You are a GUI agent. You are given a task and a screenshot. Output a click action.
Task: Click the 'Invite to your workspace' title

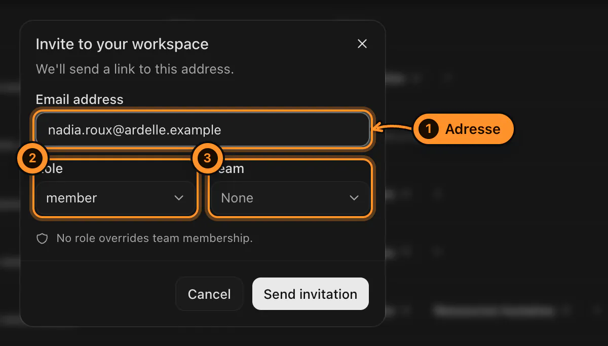pos(122,44)
